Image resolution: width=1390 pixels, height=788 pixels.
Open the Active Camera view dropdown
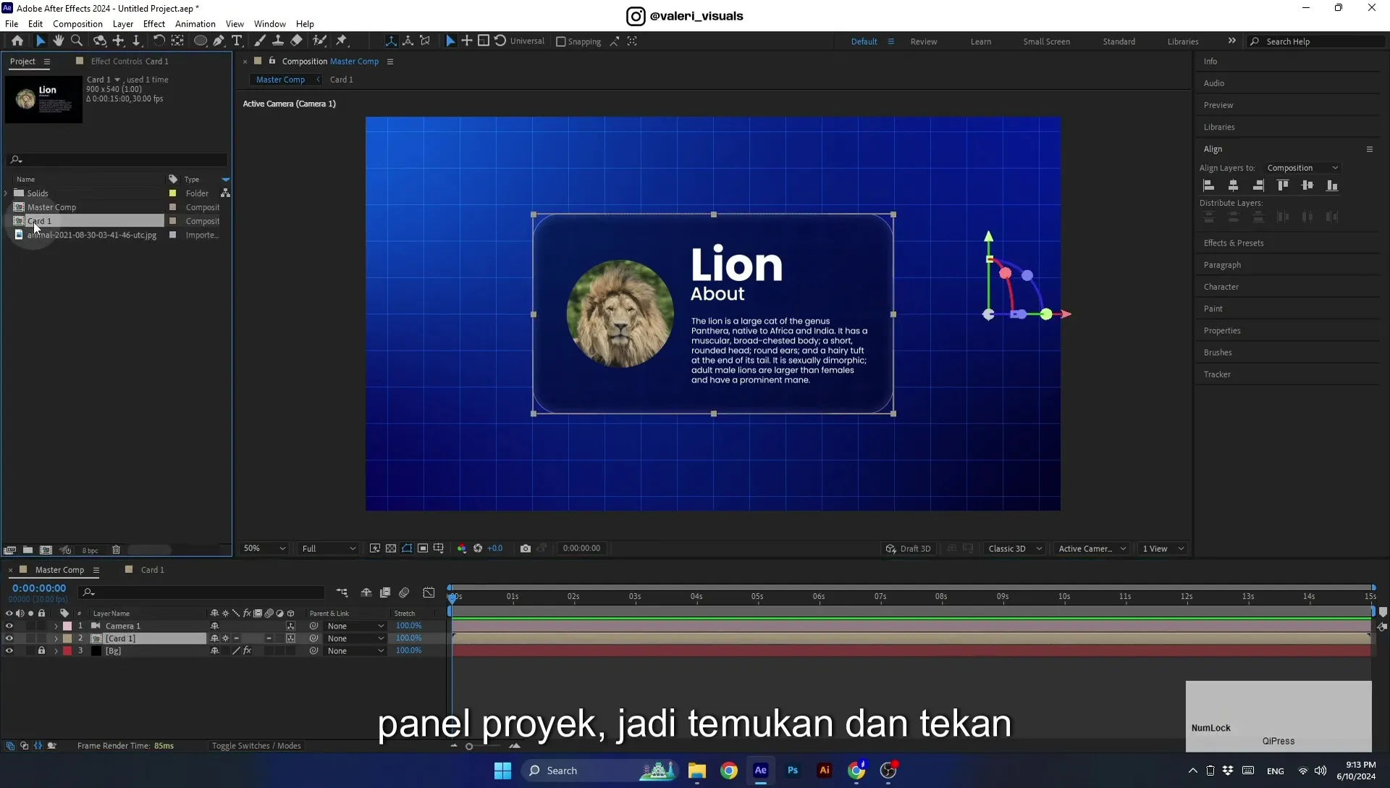pos(1092,549)
